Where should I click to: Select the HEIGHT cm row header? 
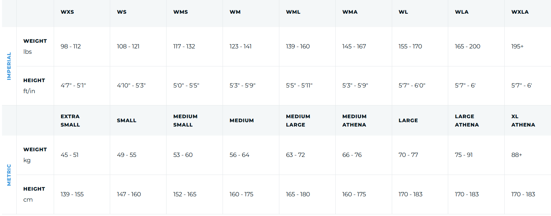(34, 194)
